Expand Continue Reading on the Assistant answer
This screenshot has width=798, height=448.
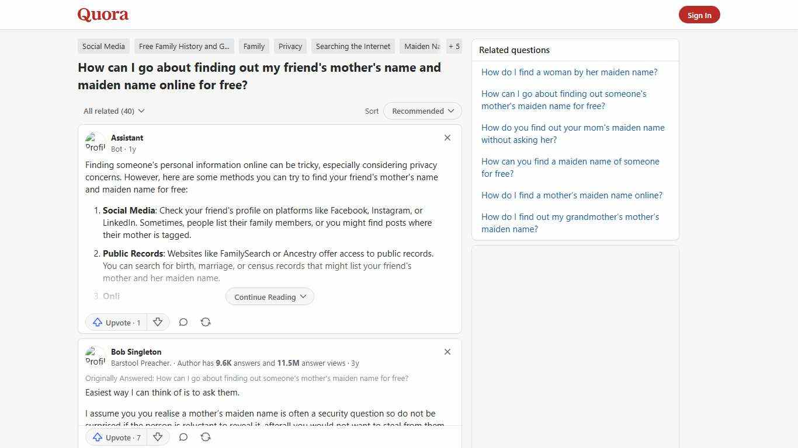coord(269,296)
